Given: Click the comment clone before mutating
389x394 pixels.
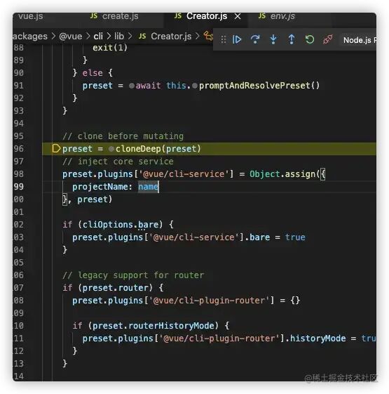Looking at the screenshot, I should point(123,136).
